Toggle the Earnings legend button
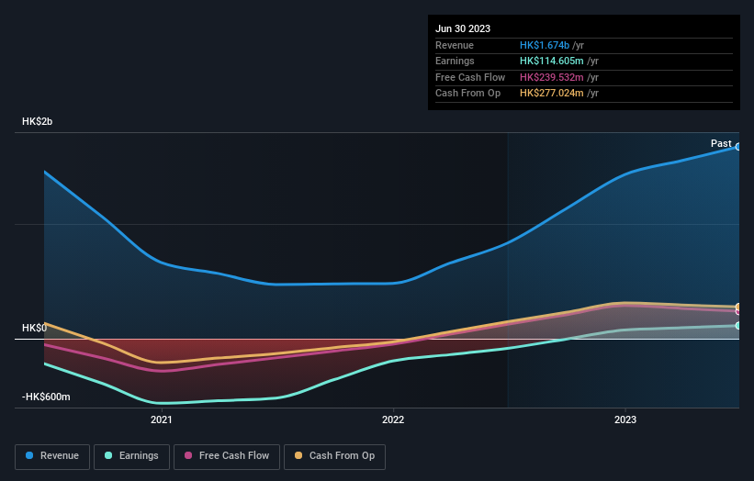754x481 pixels. 131,456
